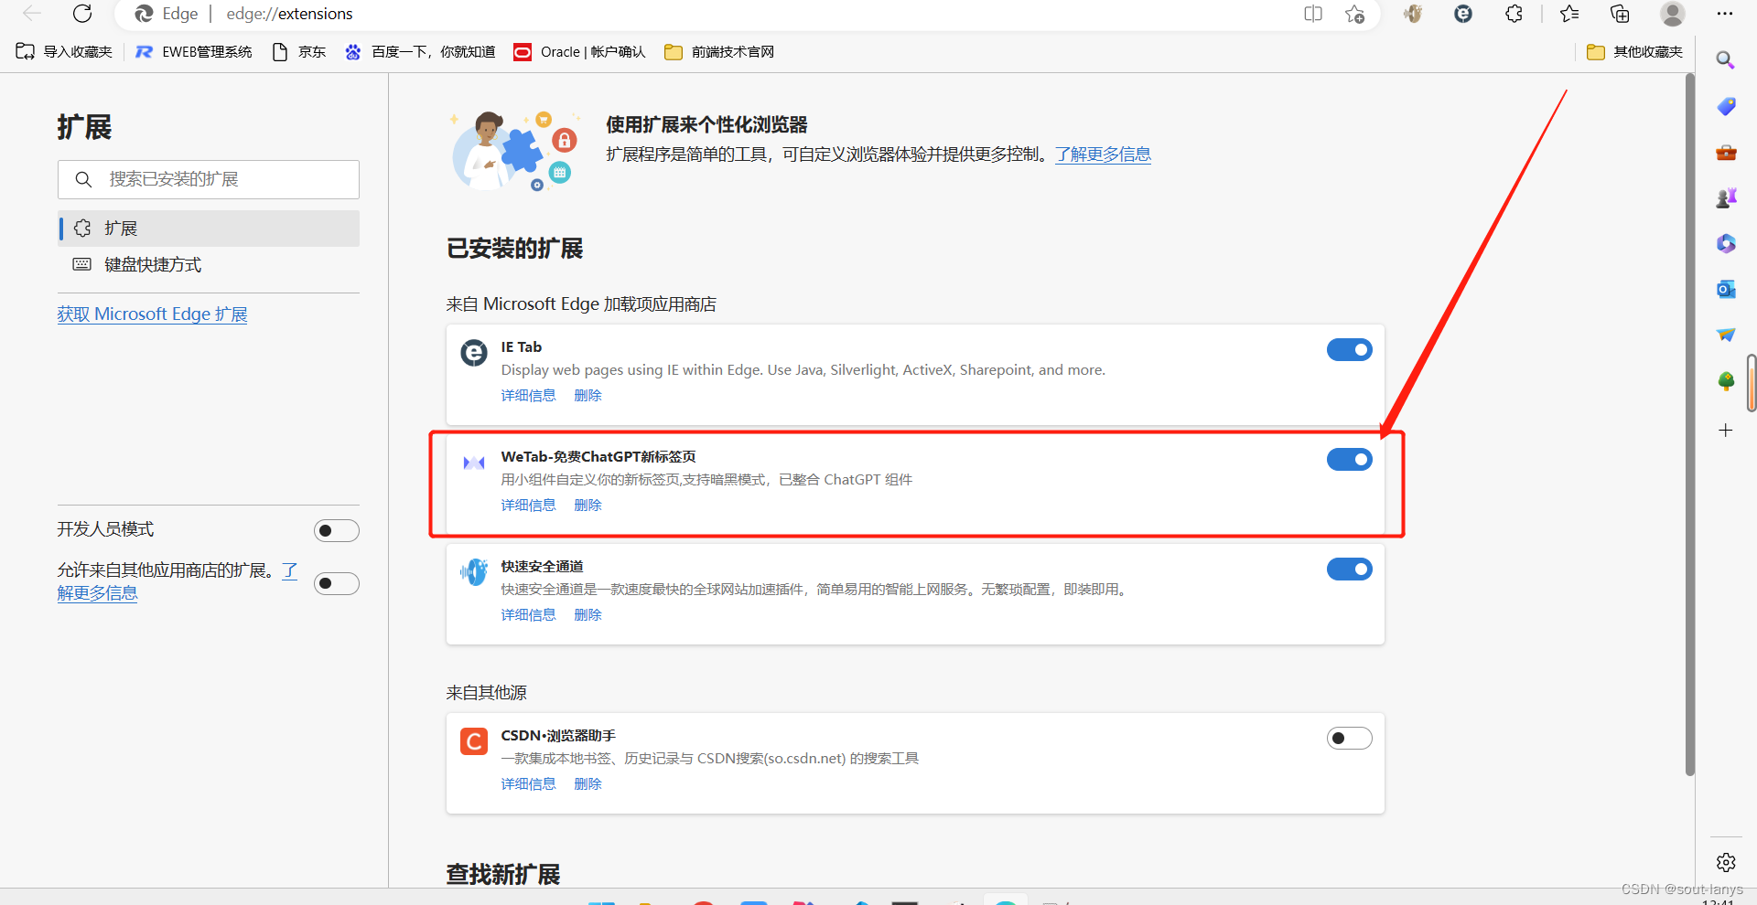Screen dimensions: 1757x905
Task: Open collections toolbar icon
Action: click(x=1621, y=14)
